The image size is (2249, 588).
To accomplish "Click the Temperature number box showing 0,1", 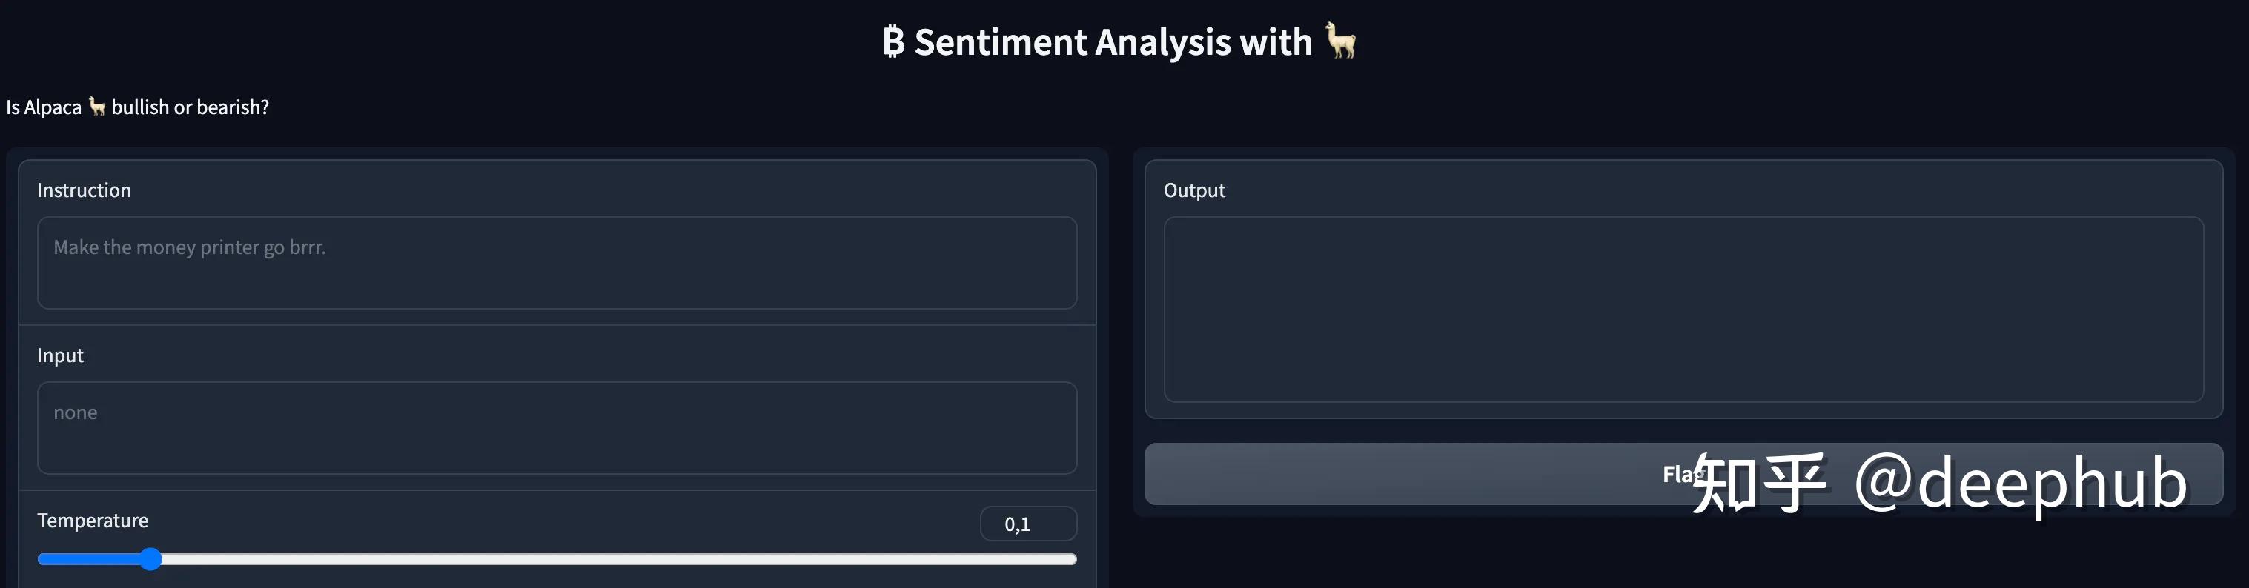I will pyautogui.click(x=1027, y=524).
